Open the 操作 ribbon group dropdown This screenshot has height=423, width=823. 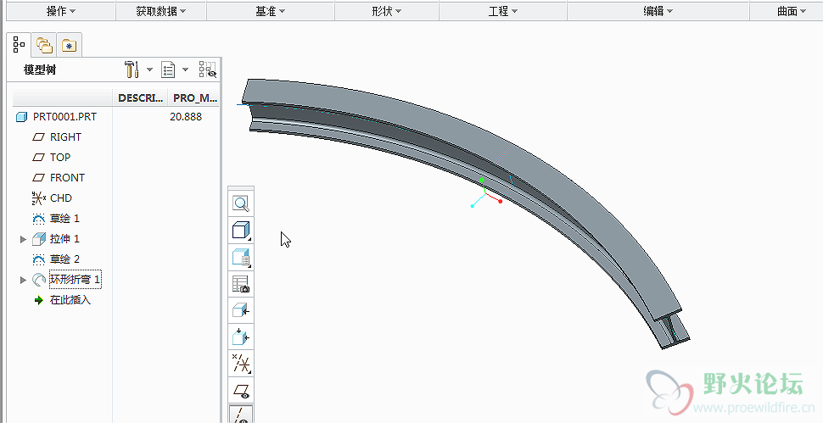(61, 11)
